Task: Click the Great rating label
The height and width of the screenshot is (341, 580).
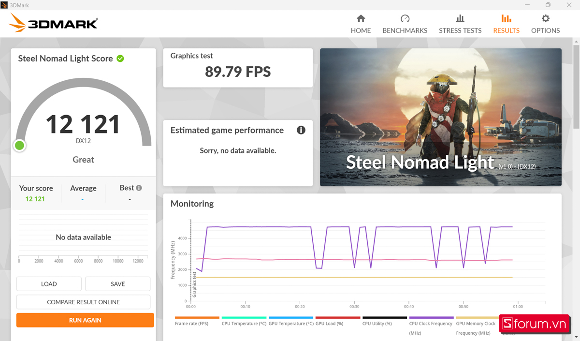Action: (x=83, y=160)
